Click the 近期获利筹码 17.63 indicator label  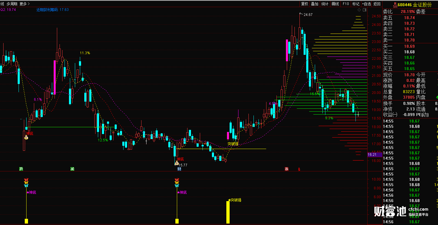(x=52, y=10)
